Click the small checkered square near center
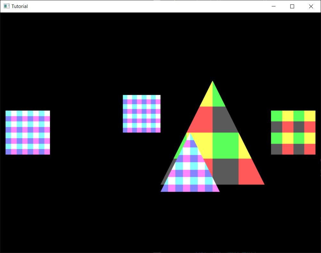321x253 pixels. [x=142, y=114]
